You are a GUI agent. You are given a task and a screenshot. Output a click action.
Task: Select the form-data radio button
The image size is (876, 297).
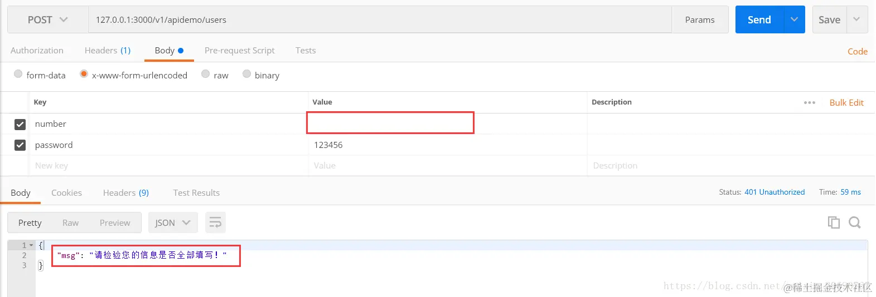coord(18,73)
